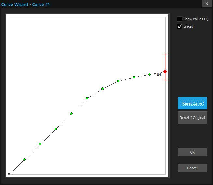Image resolution: width=213 pixels, height=185 pixels.
Task: Click the Reset Curve button
Action: [x=192, y=103]
